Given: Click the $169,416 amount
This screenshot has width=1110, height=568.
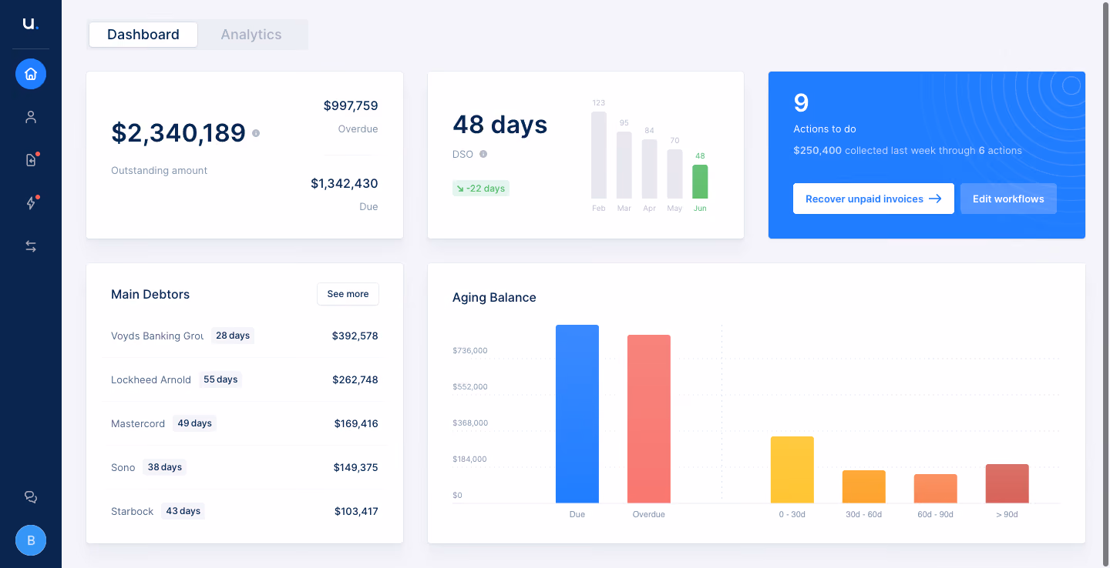Looking at the screenshot, I should (356, 423).
